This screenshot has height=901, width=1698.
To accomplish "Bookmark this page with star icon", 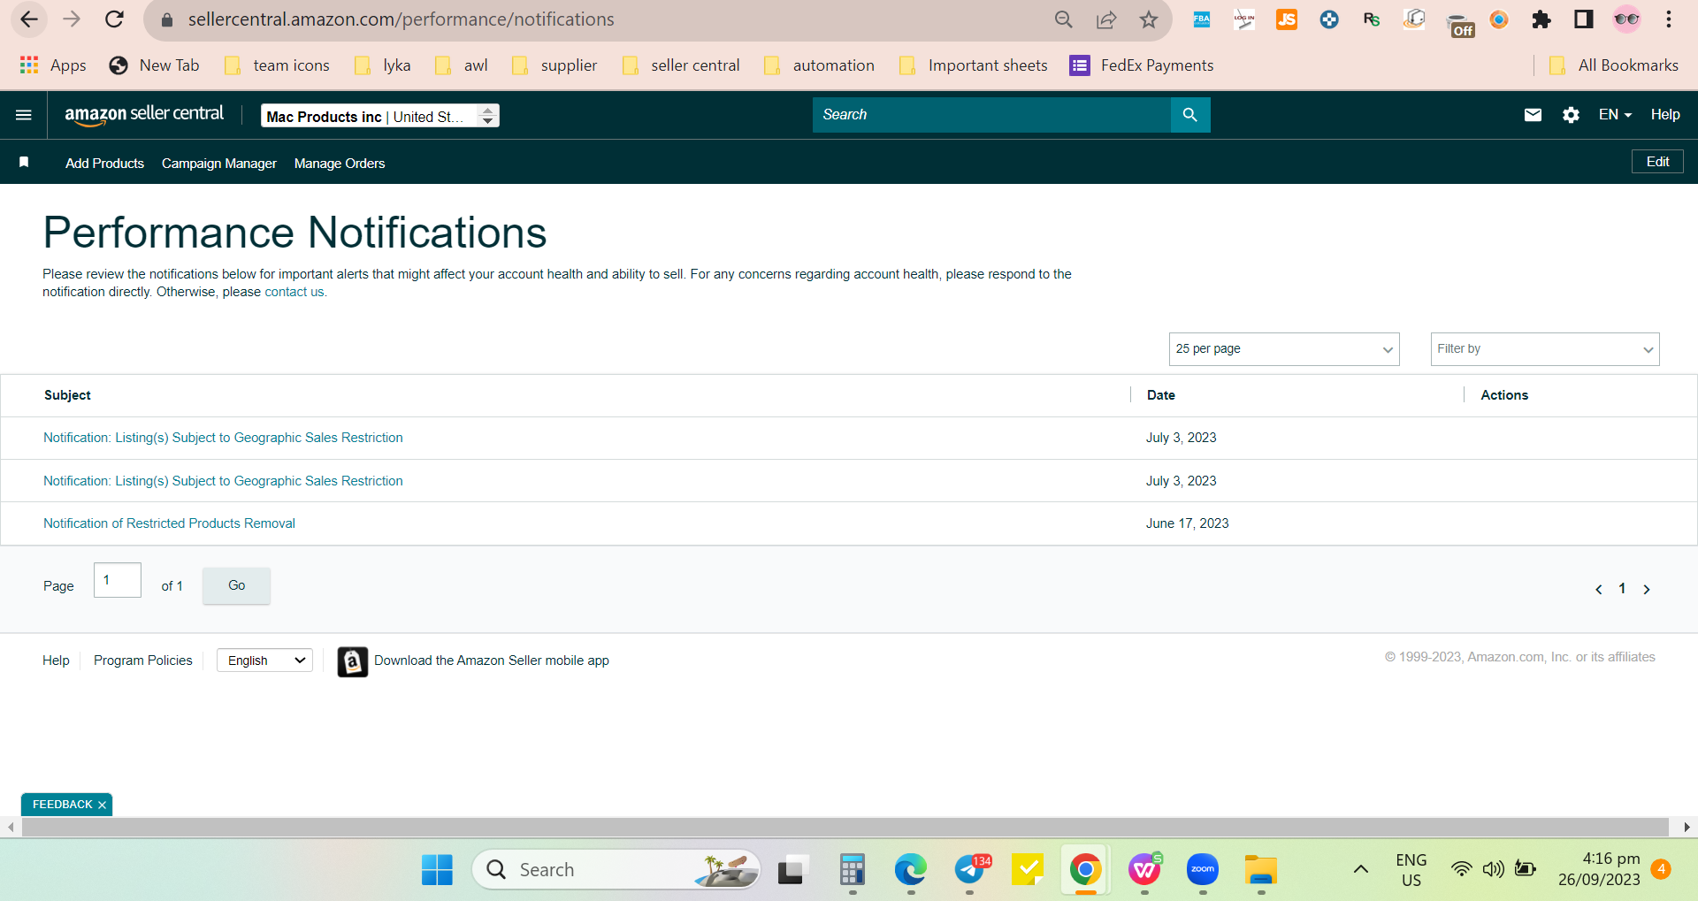I will (x=1148, y=19).
